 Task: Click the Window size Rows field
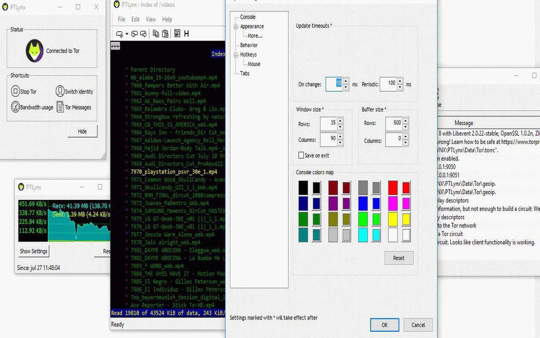coord(329,124)
